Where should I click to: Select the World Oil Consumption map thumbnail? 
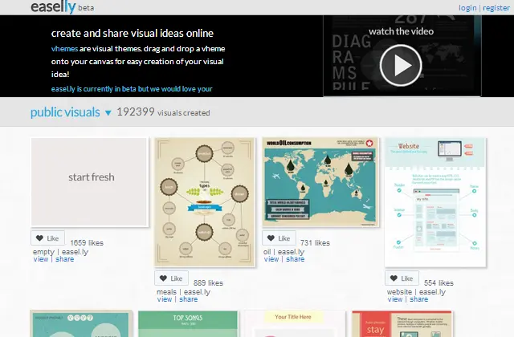tap(321, 182)
